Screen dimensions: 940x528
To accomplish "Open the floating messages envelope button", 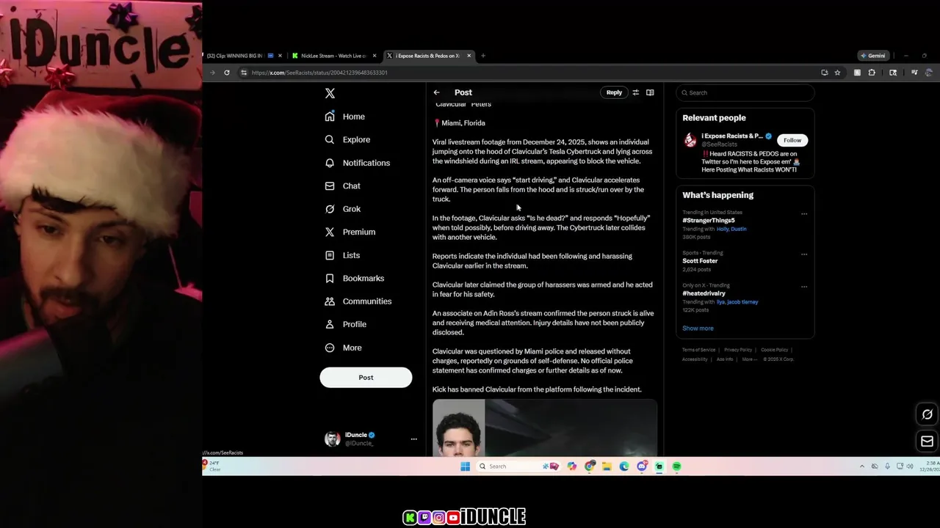I will click(x=927, y=441).
